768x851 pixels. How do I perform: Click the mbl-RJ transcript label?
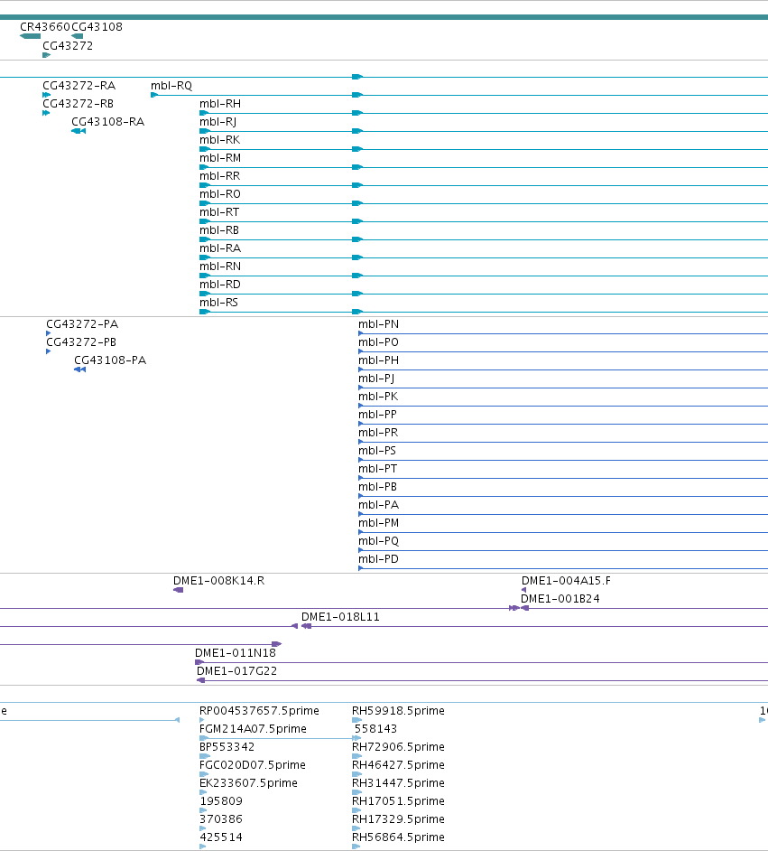coord(217,122)
